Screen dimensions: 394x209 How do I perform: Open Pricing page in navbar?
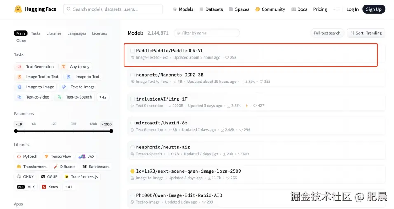[x=320, y=9]
